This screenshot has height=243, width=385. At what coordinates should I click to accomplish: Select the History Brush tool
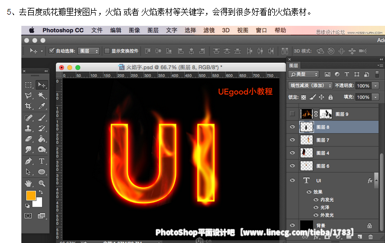(42, 129)
